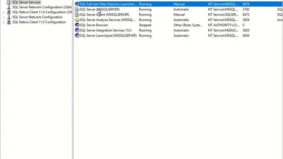The width and height of the screenshot is (283, 159).
Task: Select the SQL Full-text Filter Daemon Launcher row
Action: 178,4
